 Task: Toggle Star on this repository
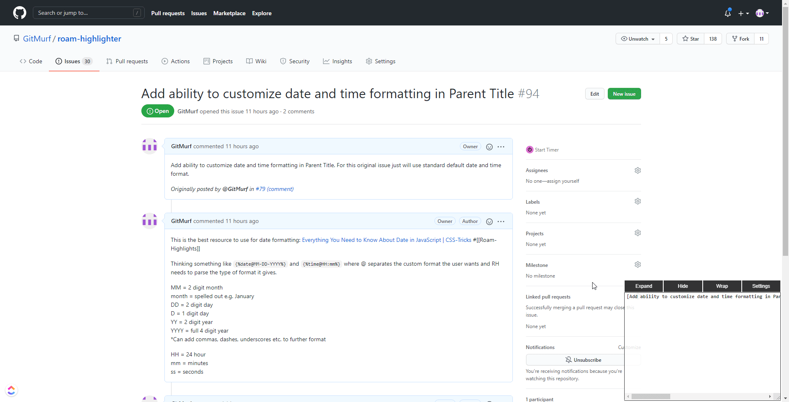[691, 39]
